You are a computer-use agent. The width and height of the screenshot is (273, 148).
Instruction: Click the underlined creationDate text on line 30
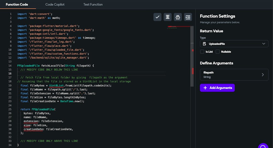click(33, 129)
